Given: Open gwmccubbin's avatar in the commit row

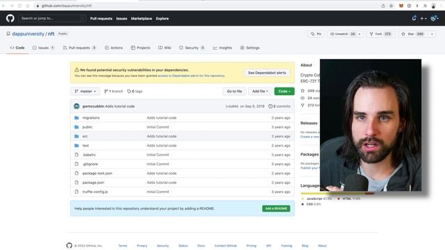Looking at the screenshot, I should click(76, 106).
